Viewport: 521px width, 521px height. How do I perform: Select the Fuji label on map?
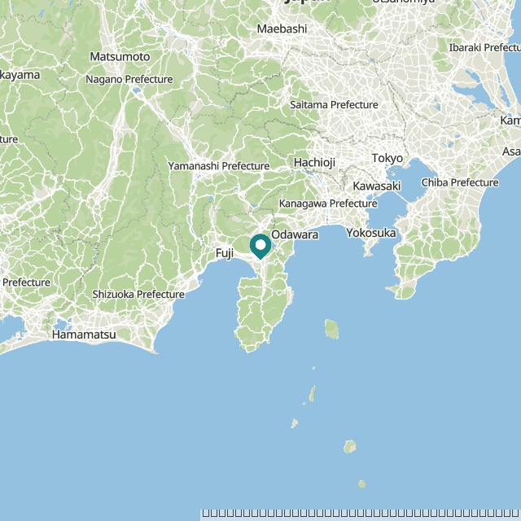point(225,253)
